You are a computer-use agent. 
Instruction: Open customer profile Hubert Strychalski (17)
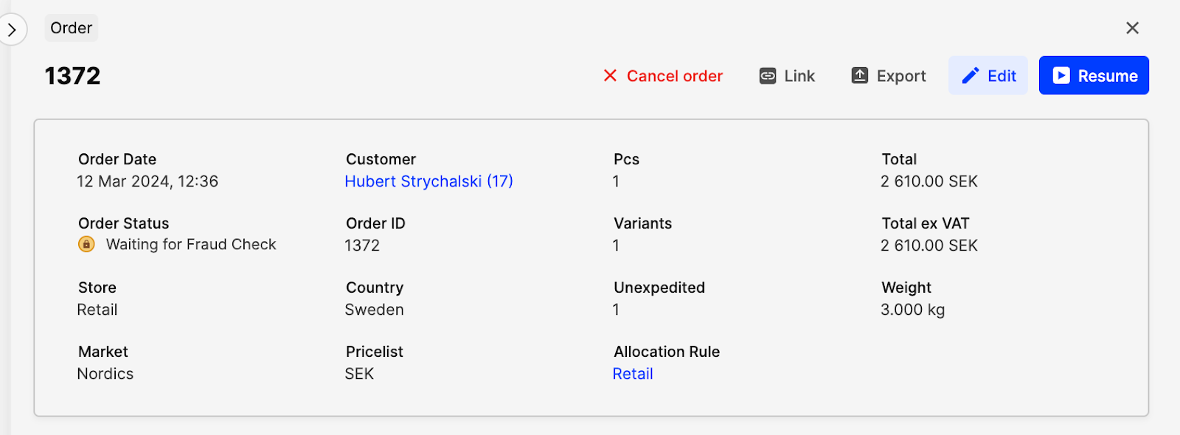click(429, 181)
